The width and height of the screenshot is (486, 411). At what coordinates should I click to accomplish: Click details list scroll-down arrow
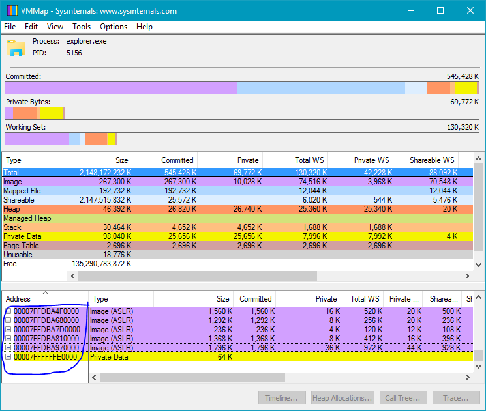(x=478, y=367)
